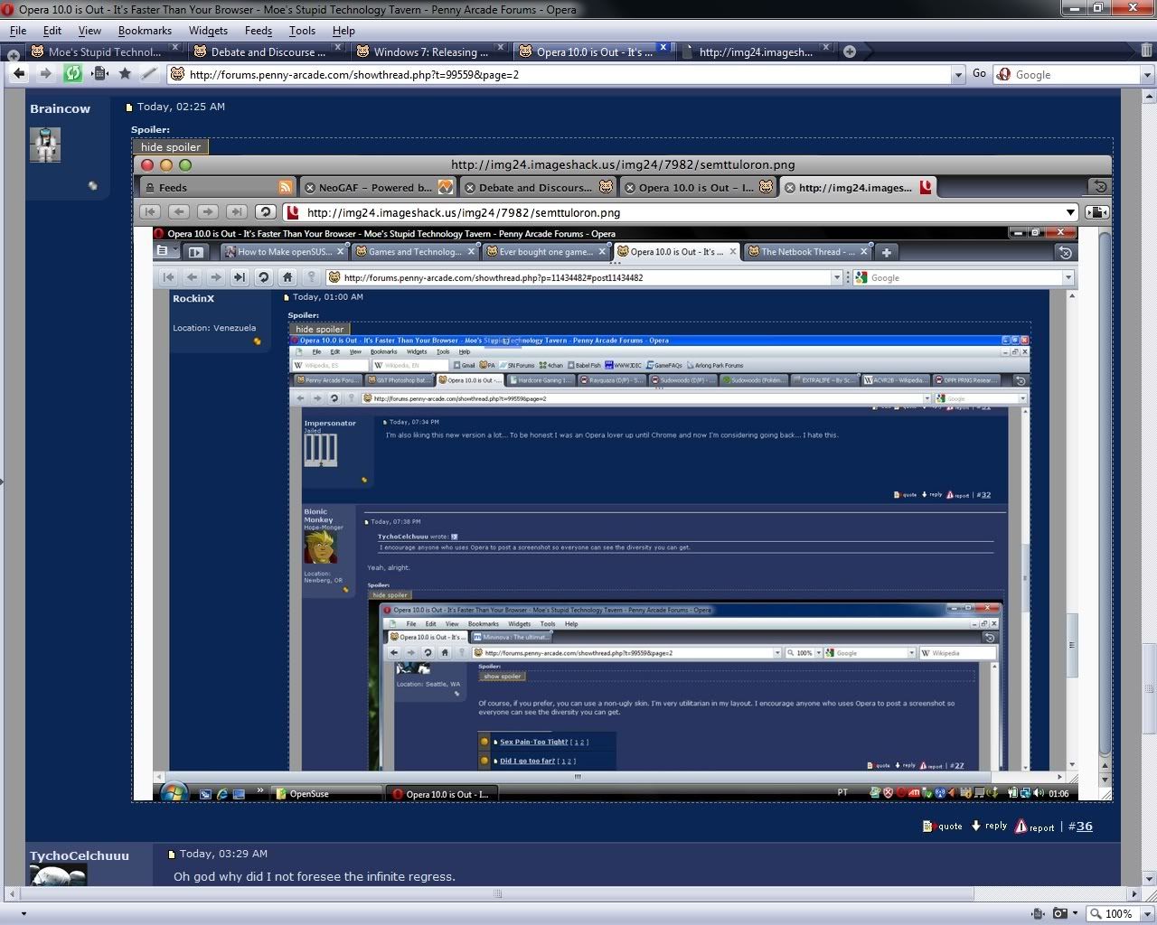Click Braincow's online status icon

92,186
